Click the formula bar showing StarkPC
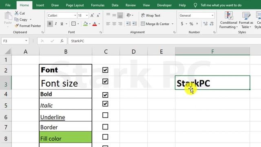This screenshot has width=261, height=147. [x=164, y=41]
